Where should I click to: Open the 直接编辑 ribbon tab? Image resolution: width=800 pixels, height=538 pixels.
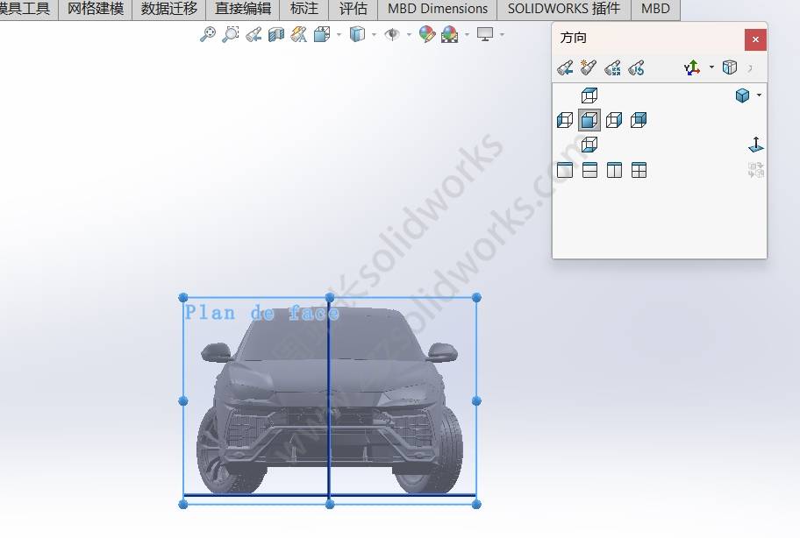(242, 9)
